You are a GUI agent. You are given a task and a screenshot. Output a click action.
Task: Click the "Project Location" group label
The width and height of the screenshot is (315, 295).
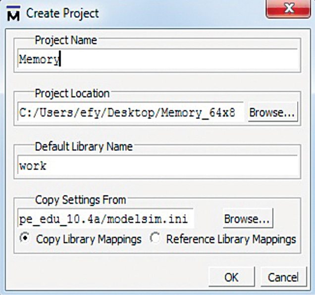pos(72,93)
